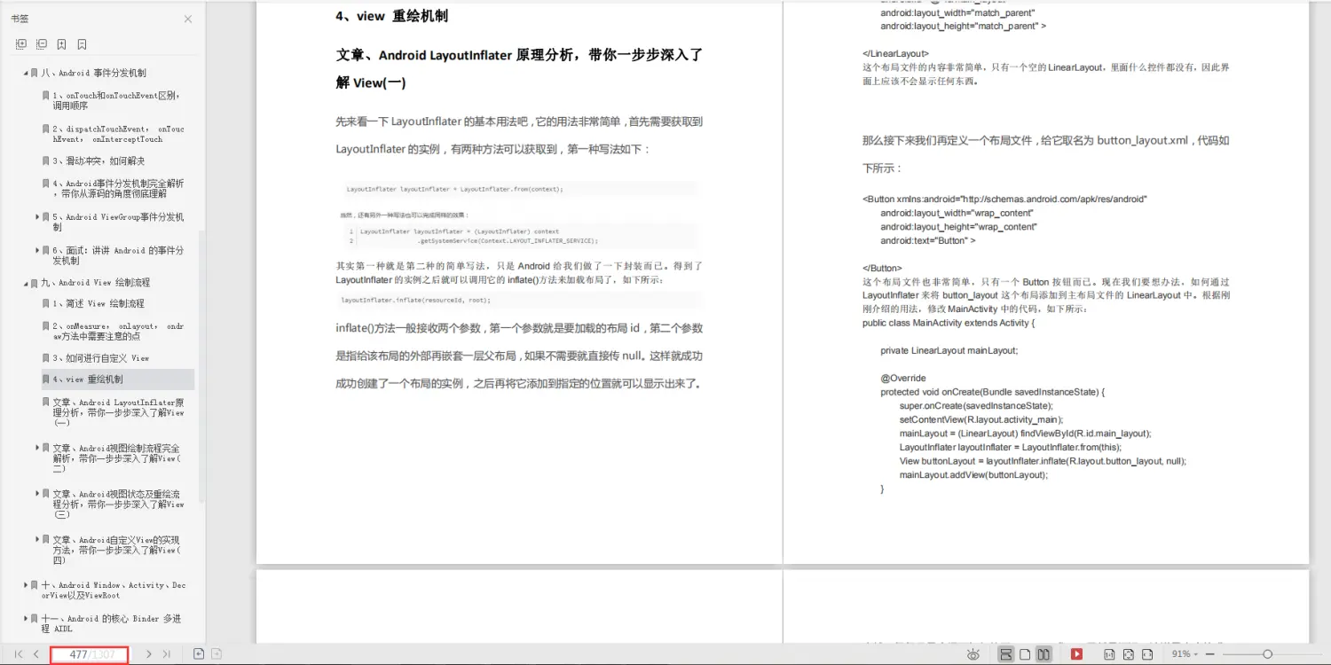Open bookmark 文章、Android自定义View的实现方法
The height and width of the screenshot is (665, 1331).
coord(118,550)
